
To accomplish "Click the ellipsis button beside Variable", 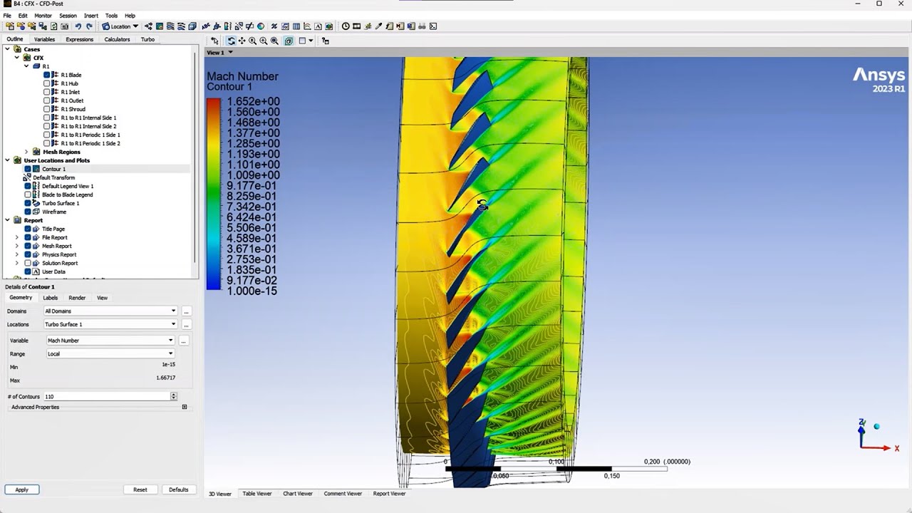I will point(183,341).
